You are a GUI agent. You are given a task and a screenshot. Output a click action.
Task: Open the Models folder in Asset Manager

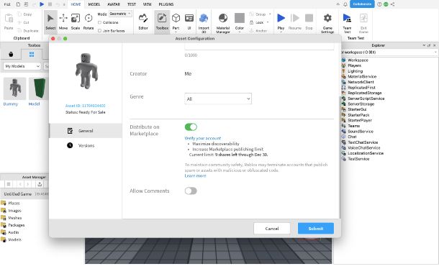[x=12, y=239]
